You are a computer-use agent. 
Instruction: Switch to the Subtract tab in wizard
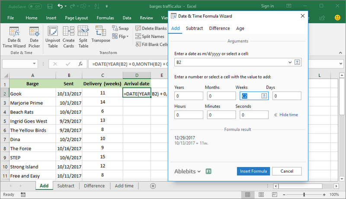click(x=194, y=28)
